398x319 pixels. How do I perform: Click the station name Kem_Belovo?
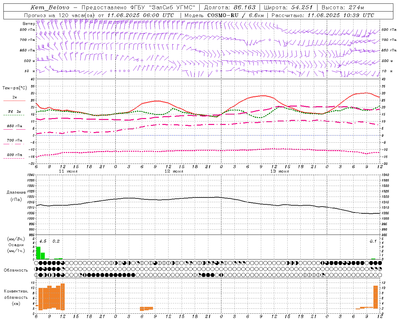tap(50, 7)
